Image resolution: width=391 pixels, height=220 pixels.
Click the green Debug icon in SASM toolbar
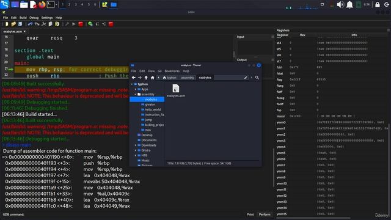[90, 24]
